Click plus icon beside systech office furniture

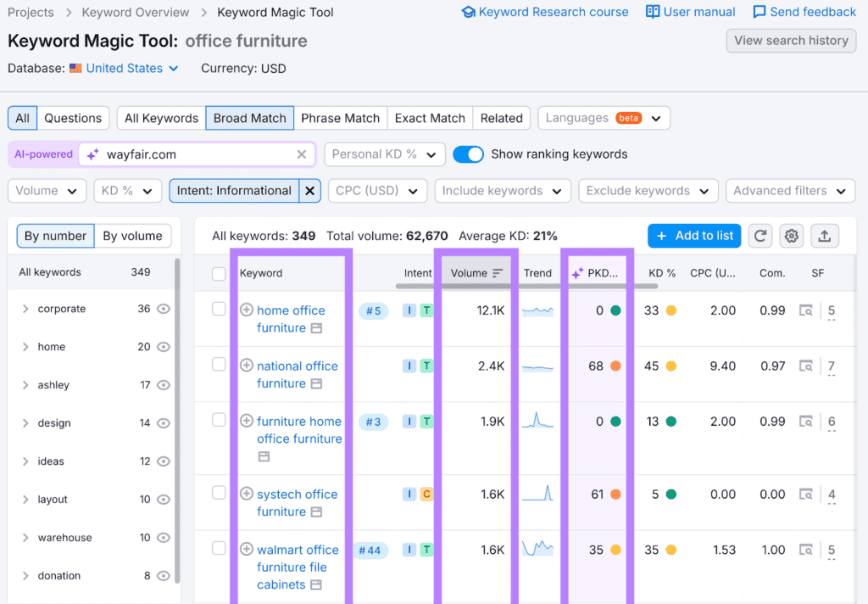point(247,494)
